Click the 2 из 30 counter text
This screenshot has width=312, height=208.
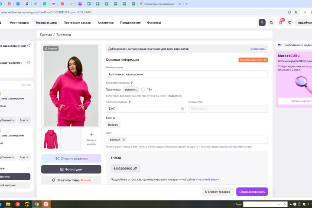(26, 85)
